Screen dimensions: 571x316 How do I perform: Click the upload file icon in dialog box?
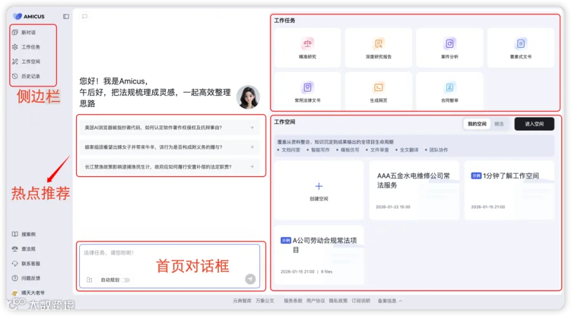[x=89, y=280]
